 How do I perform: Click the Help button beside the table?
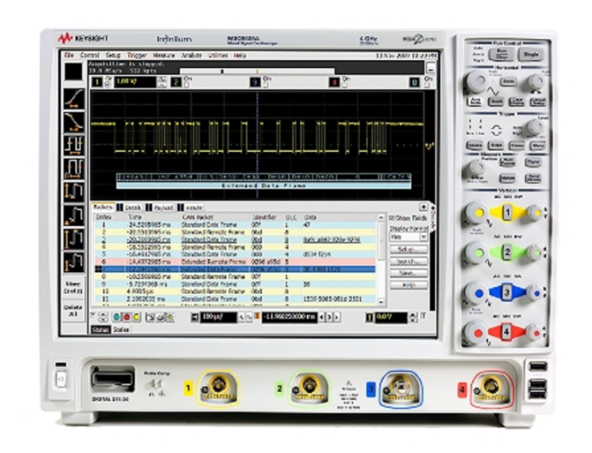coord(408,285)
